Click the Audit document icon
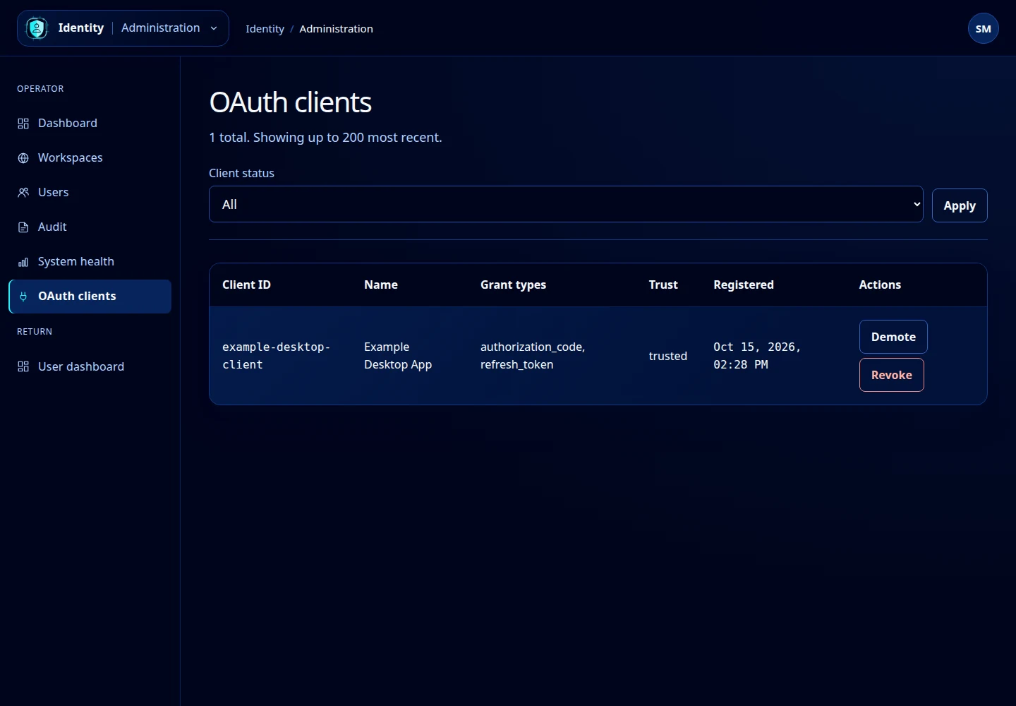The height and width of the screenshot is (706, 1016). coord(23,227)
